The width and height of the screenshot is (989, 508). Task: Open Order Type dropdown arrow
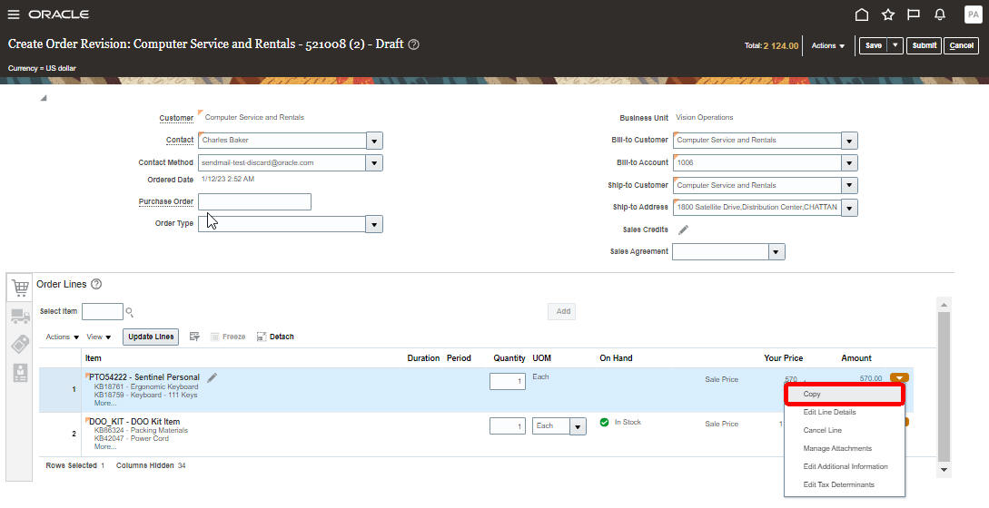[x=374, y=224]
